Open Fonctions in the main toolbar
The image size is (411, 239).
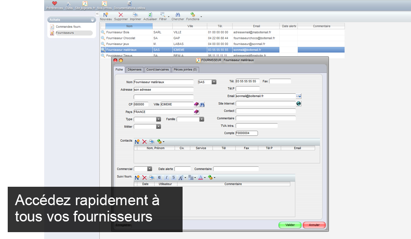click(193, 17)
